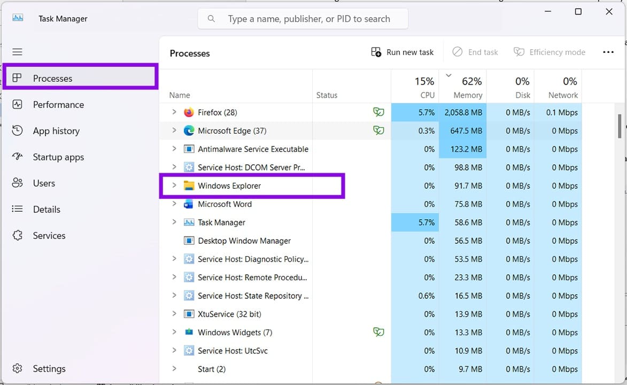Expand the Windows Explorer process
Viewport: 627px width, 385px height.
pos(174,186)
